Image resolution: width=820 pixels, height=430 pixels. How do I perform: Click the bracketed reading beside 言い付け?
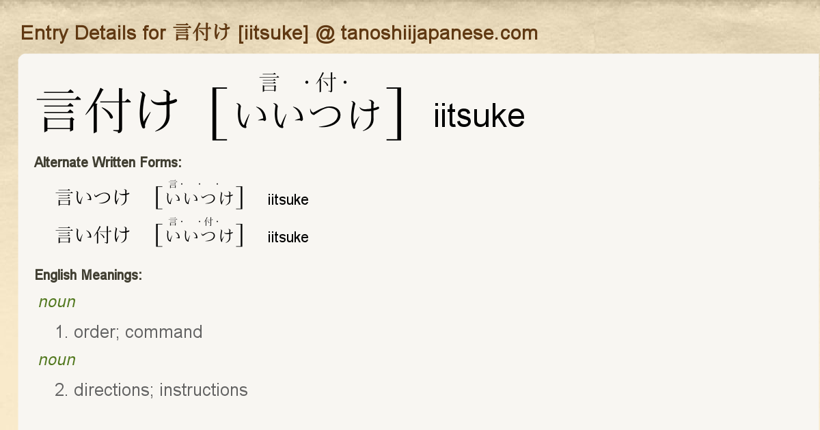point(200,235)
